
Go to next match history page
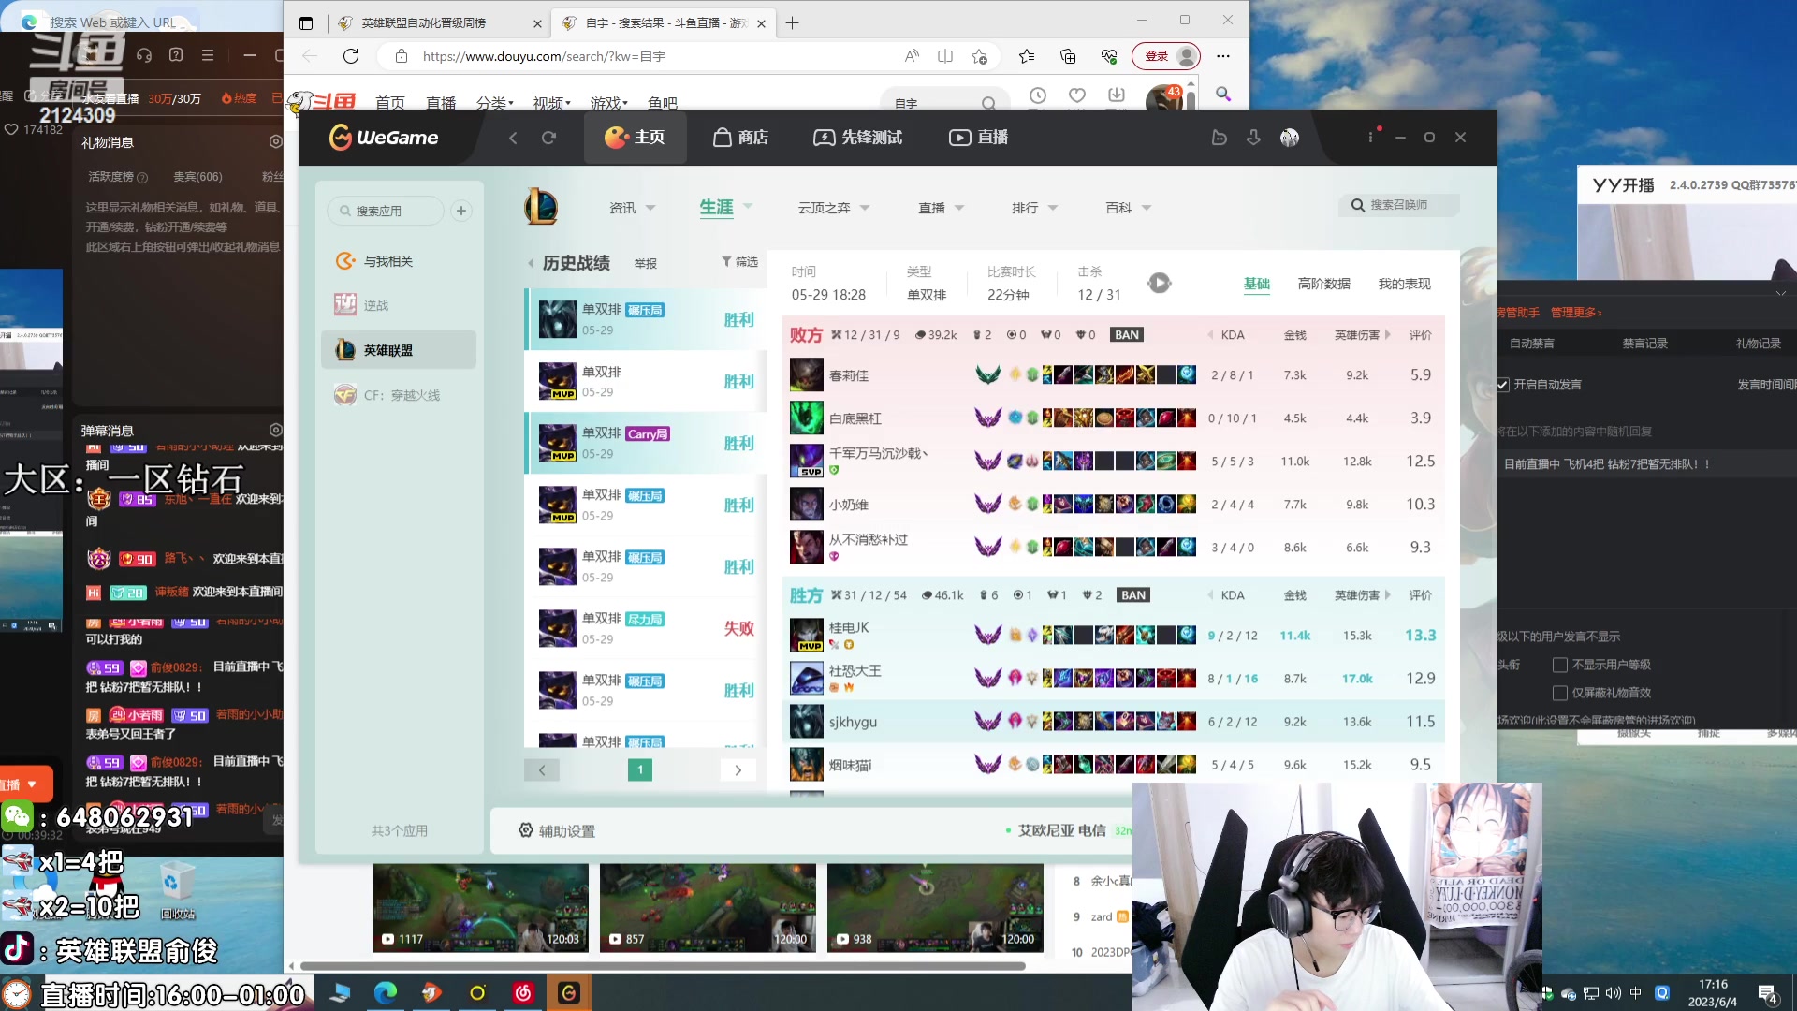click(738, 769)
